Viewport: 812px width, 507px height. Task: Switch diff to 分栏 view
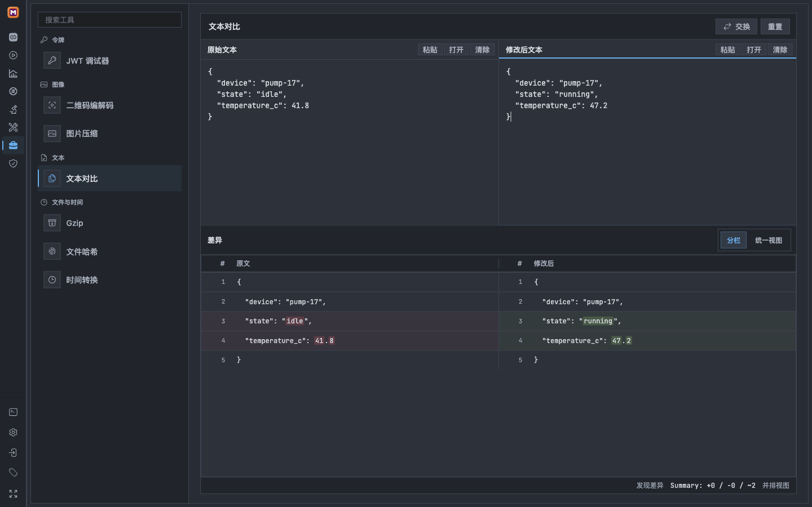734,240
